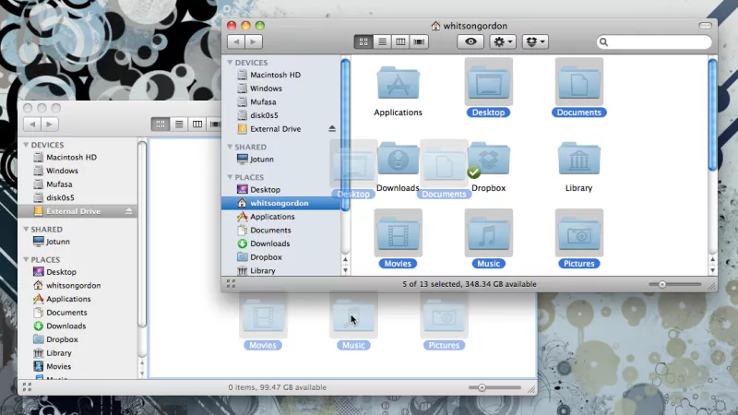
Task: Switch back window to list view
Action: click(x=179, y=125)
